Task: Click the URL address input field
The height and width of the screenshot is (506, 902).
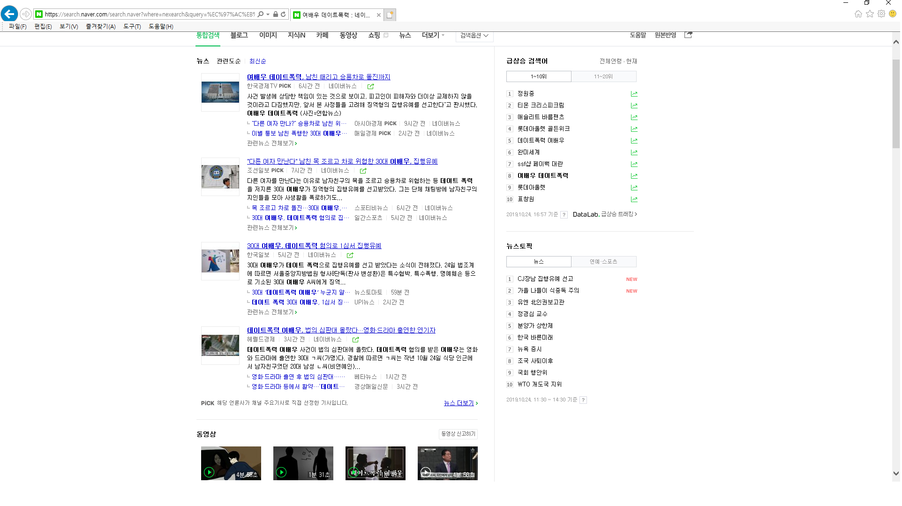Action: click(x=150, y=15)
